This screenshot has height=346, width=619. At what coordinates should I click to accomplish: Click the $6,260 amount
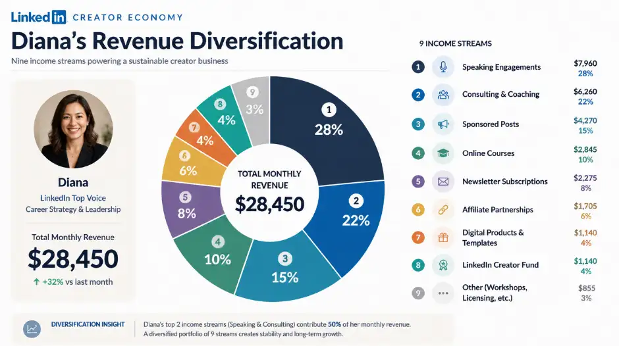click(585, 91)
